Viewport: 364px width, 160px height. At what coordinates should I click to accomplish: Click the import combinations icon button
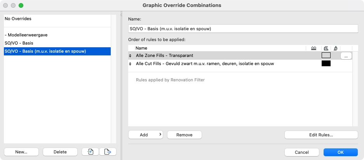90,152
